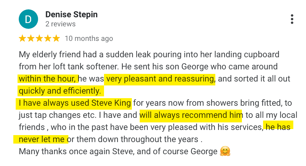Click highlighted "I have always used Steve King"
The image size is (306, 166).
(74, 103)
